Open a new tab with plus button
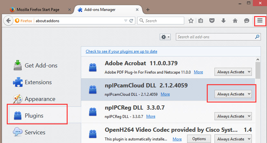267x143 pixels. (148, 10)
